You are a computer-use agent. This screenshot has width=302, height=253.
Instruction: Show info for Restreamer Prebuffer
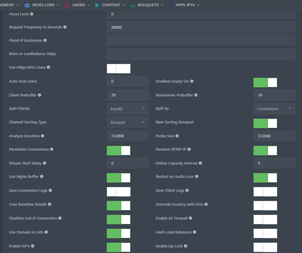coord(196,95)
